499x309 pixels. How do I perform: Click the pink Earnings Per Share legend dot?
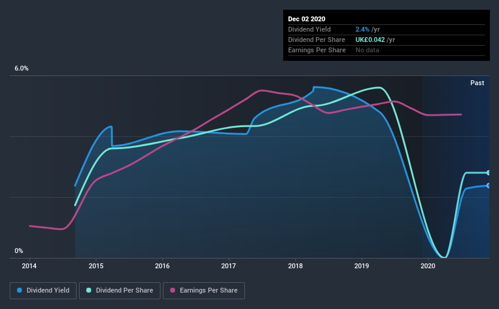173,290
